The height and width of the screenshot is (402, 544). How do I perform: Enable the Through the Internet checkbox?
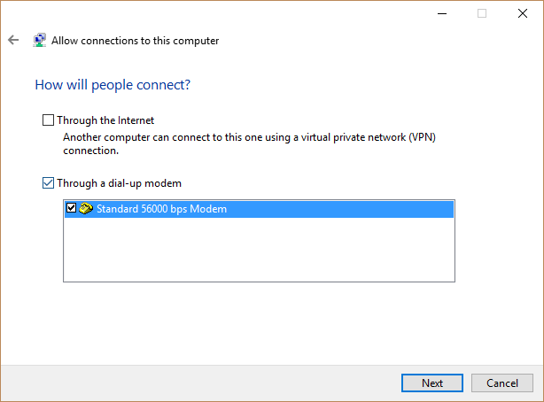coord(48,120)
